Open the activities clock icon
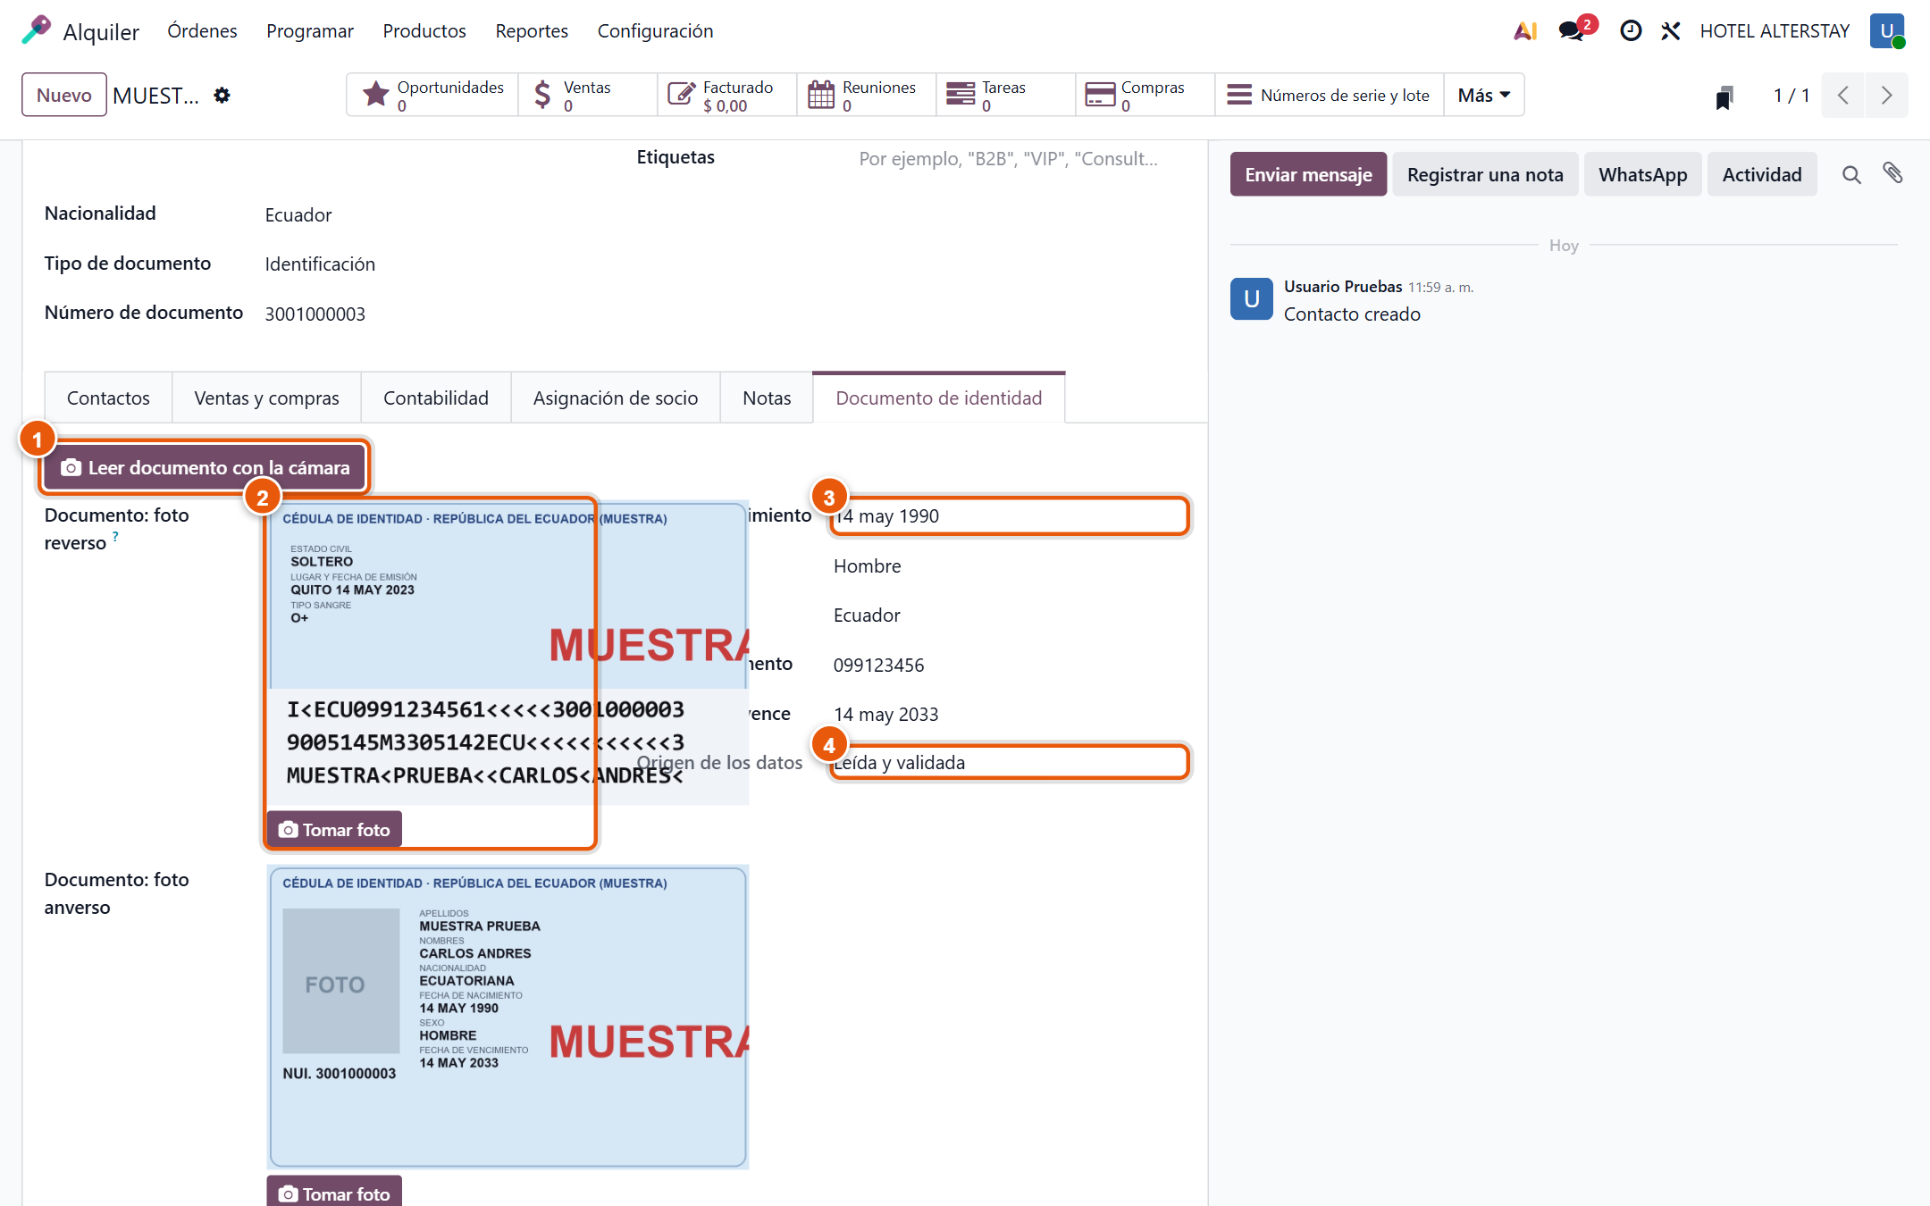Image resolution: width=1930 pixels, height=1206 pixels. pyautogui.click(x=1631, y=31)
